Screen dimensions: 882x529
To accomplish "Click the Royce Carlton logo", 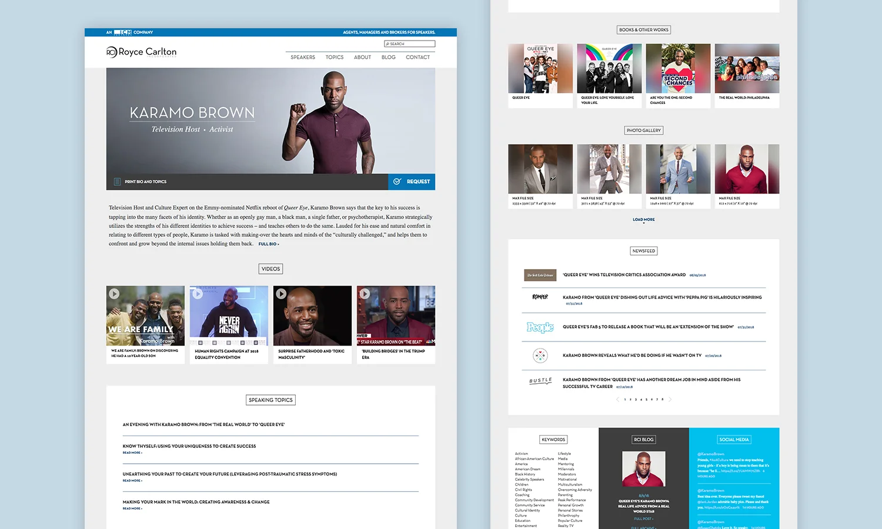I will (141, 52).
